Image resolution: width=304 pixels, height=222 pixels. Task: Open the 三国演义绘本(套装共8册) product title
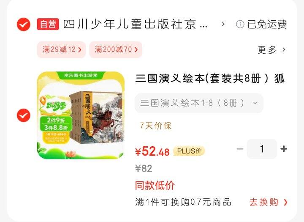point(210,79)
